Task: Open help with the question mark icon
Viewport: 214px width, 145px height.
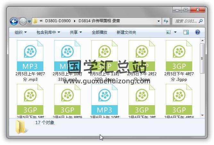Action: click(x=198, y=32)
